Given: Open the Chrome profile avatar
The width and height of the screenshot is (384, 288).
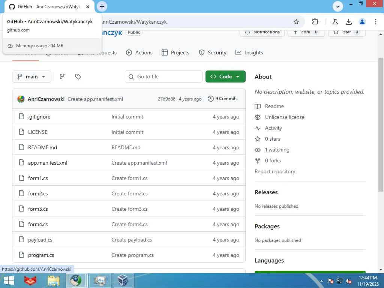Looking at the screenshot, I should click(362, 22).
